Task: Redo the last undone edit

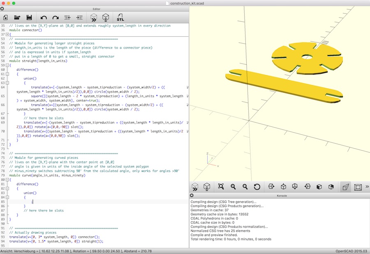Action: tap(55, 17)
